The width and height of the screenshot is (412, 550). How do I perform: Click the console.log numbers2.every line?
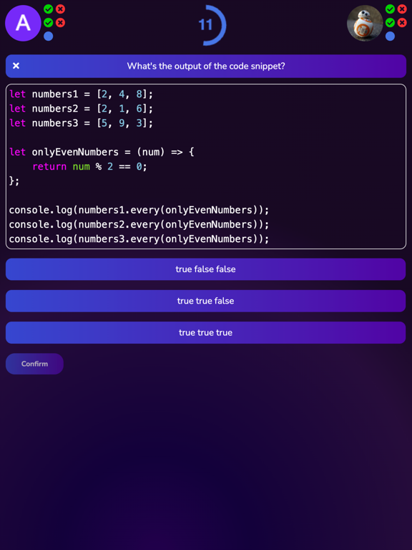[139, 224]
